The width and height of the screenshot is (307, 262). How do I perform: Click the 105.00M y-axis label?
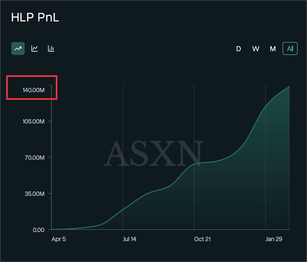(33, 121)
